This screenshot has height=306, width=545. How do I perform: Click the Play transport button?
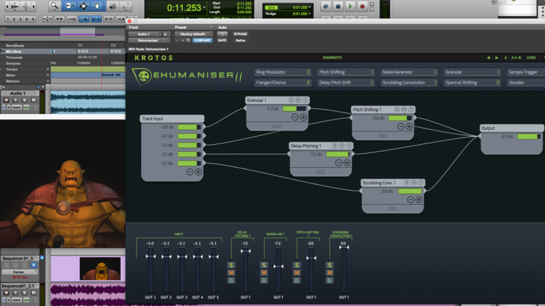350,7
